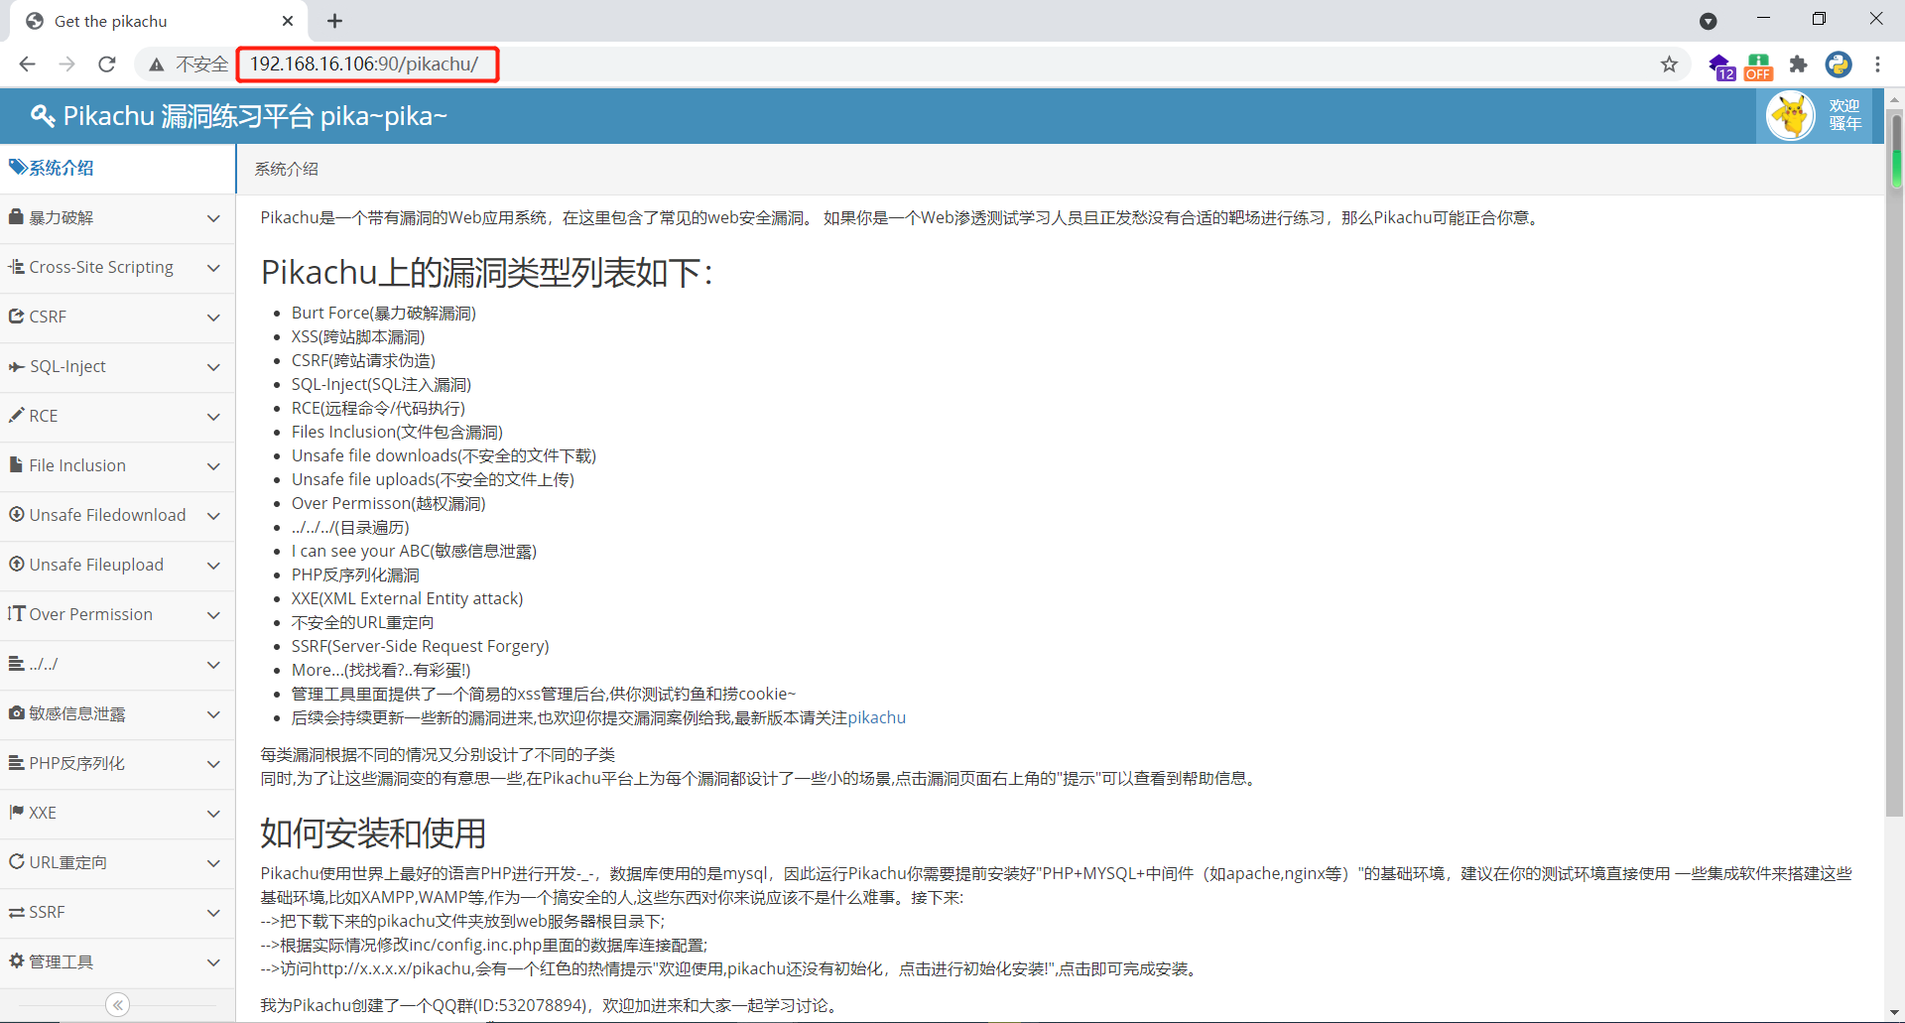Screen dimensions: 1905x1023
Task: Expand the SQL-Inject menu chevron
Action: point(213,367)
